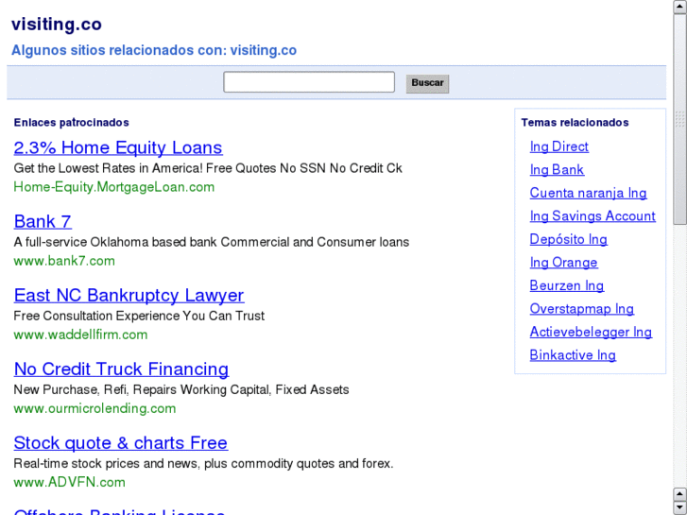Open No Credit Truck Financing link
Viewport: 687px width, 515px height.
click(121, 369)
